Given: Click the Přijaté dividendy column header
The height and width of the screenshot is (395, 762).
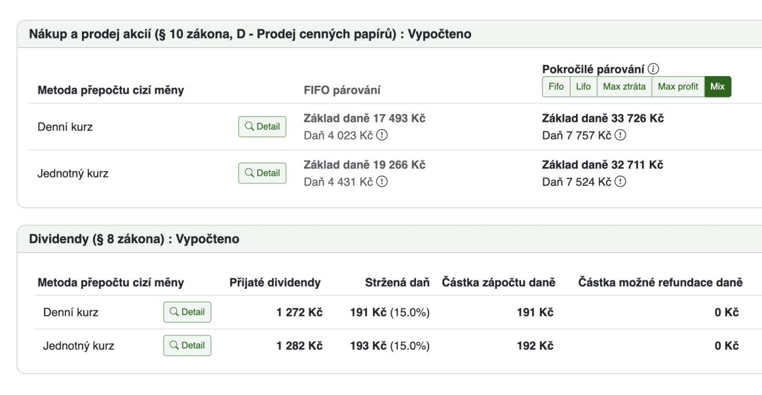Looking at the screenshot, I should coord(275,283).
